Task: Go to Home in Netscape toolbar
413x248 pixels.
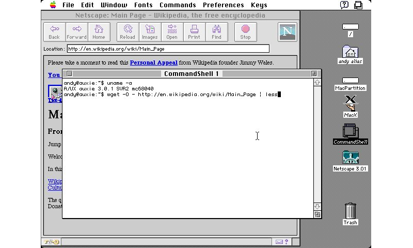Action: pos(99,32)
